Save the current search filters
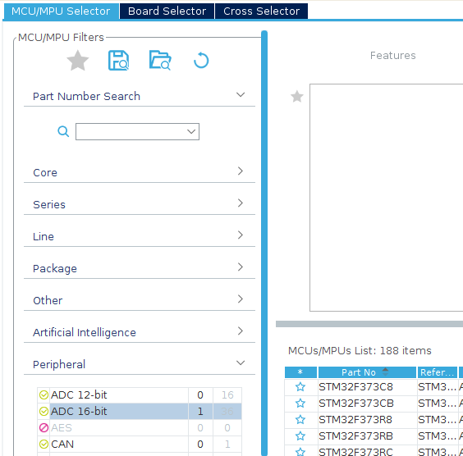 pos(119,61)
